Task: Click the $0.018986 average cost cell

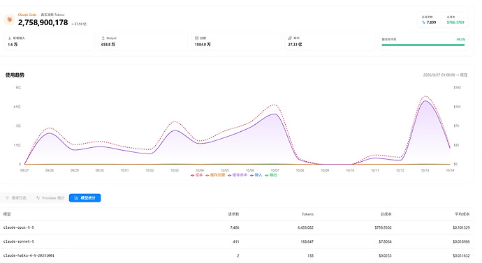Action: coord(461,241)
